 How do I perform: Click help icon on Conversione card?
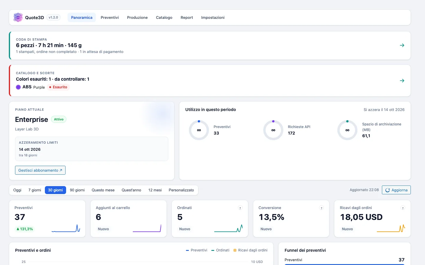click(x=321, y=208)
